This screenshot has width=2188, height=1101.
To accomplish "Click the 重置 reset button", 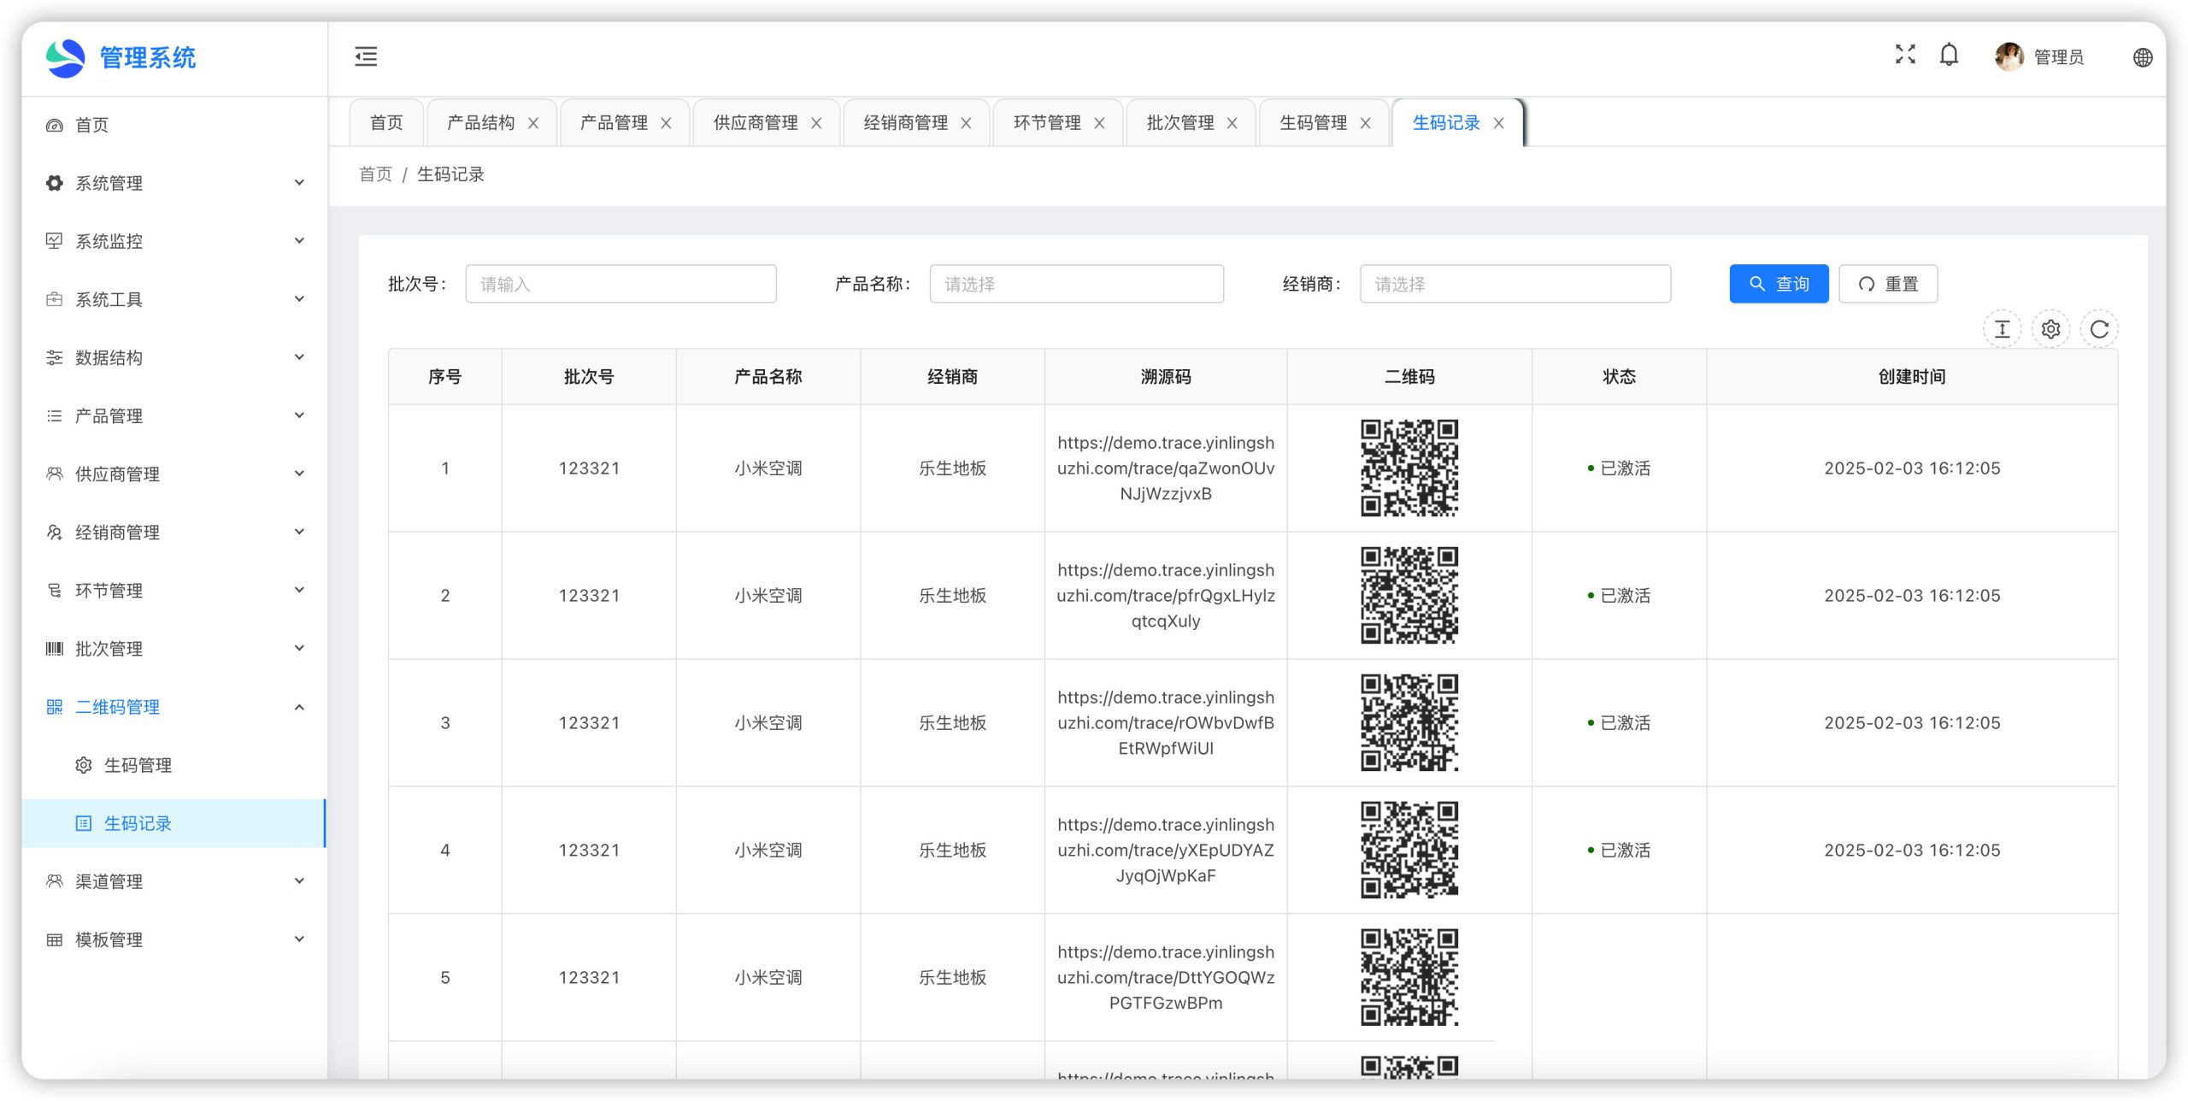I will click(1887, 284).
